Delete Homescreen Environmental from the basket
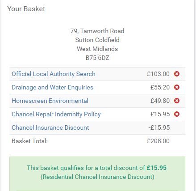Image resolution: width=196 pixels, height=191 pixels. point(177,101)
